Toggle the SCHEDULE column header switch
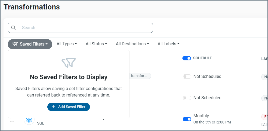This screenshot has height=131, width=268. pos(187,58)
